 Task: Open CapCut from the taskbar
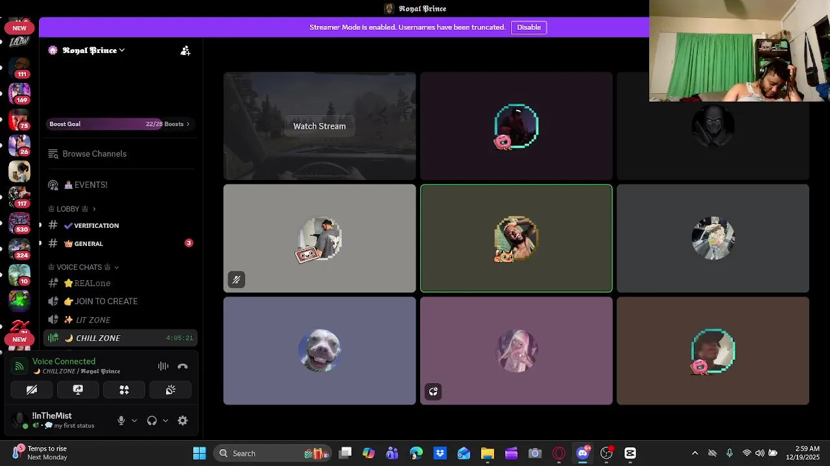630,453
